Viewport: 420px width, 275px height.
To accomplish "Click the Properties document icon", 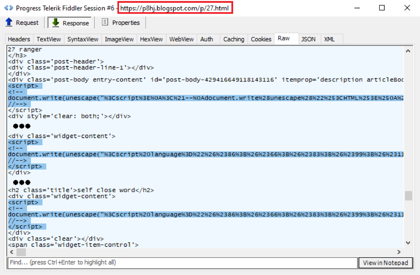I will pyautogui.click(x=105, y=22).
